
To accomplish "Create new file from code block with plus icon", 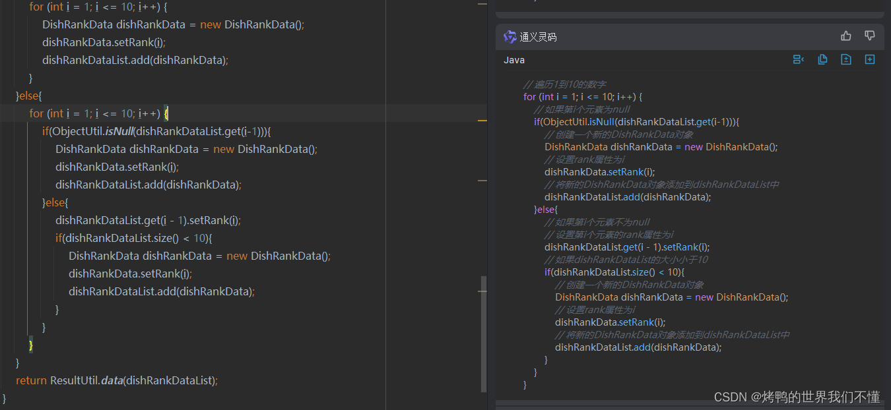I will coord(870,59).
